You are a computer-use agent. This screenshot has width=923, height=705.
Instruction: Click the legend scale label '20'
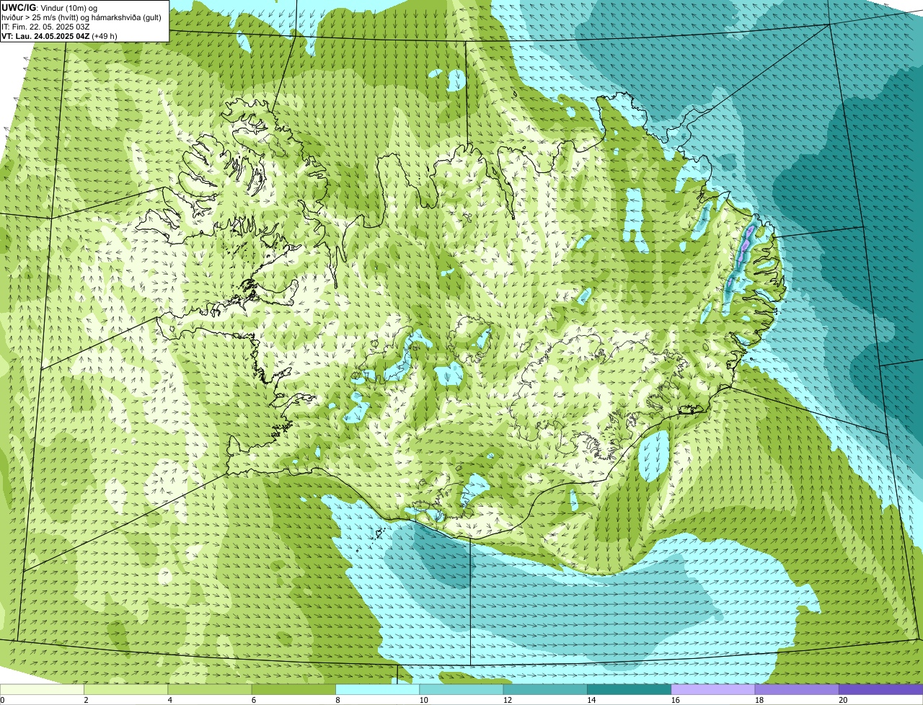pyautogui.click(x=842, y=700)
